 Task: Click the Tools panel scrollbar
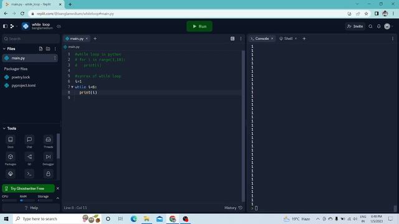(58, 146)
